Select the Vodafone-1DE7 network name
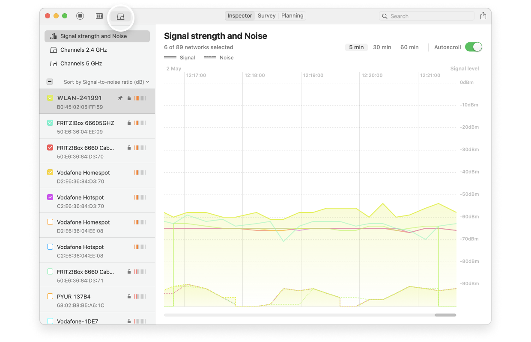 (x=78, y=321)
